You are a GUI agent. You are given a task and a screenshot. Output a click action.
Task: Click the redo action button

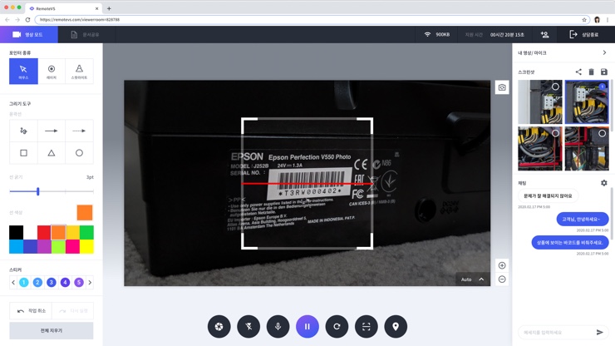pyautogui.click(x=73, y=311)
